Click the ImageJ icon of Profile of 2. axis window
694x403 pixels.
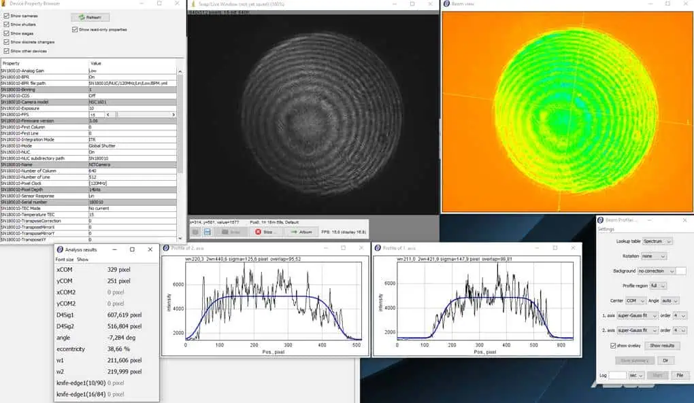pyautogui.click(x=166, y=248)
